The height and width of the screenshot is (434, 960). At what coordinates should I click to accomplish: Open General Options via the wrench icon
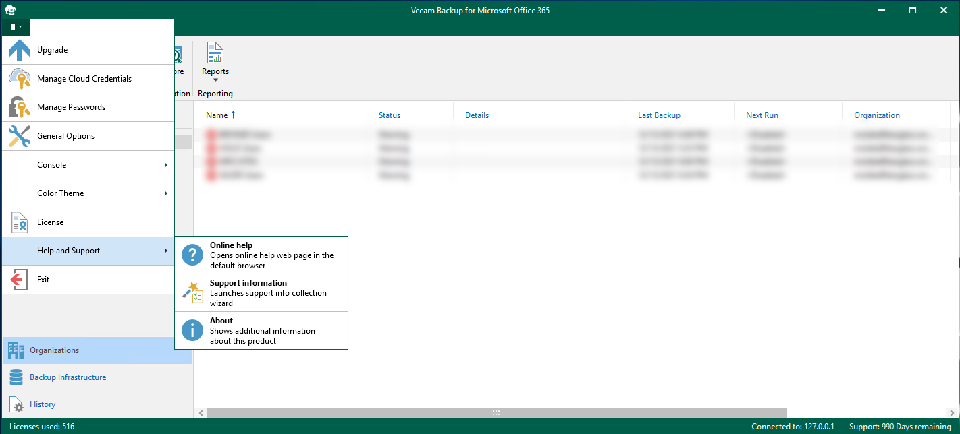[x=20, y=136]
